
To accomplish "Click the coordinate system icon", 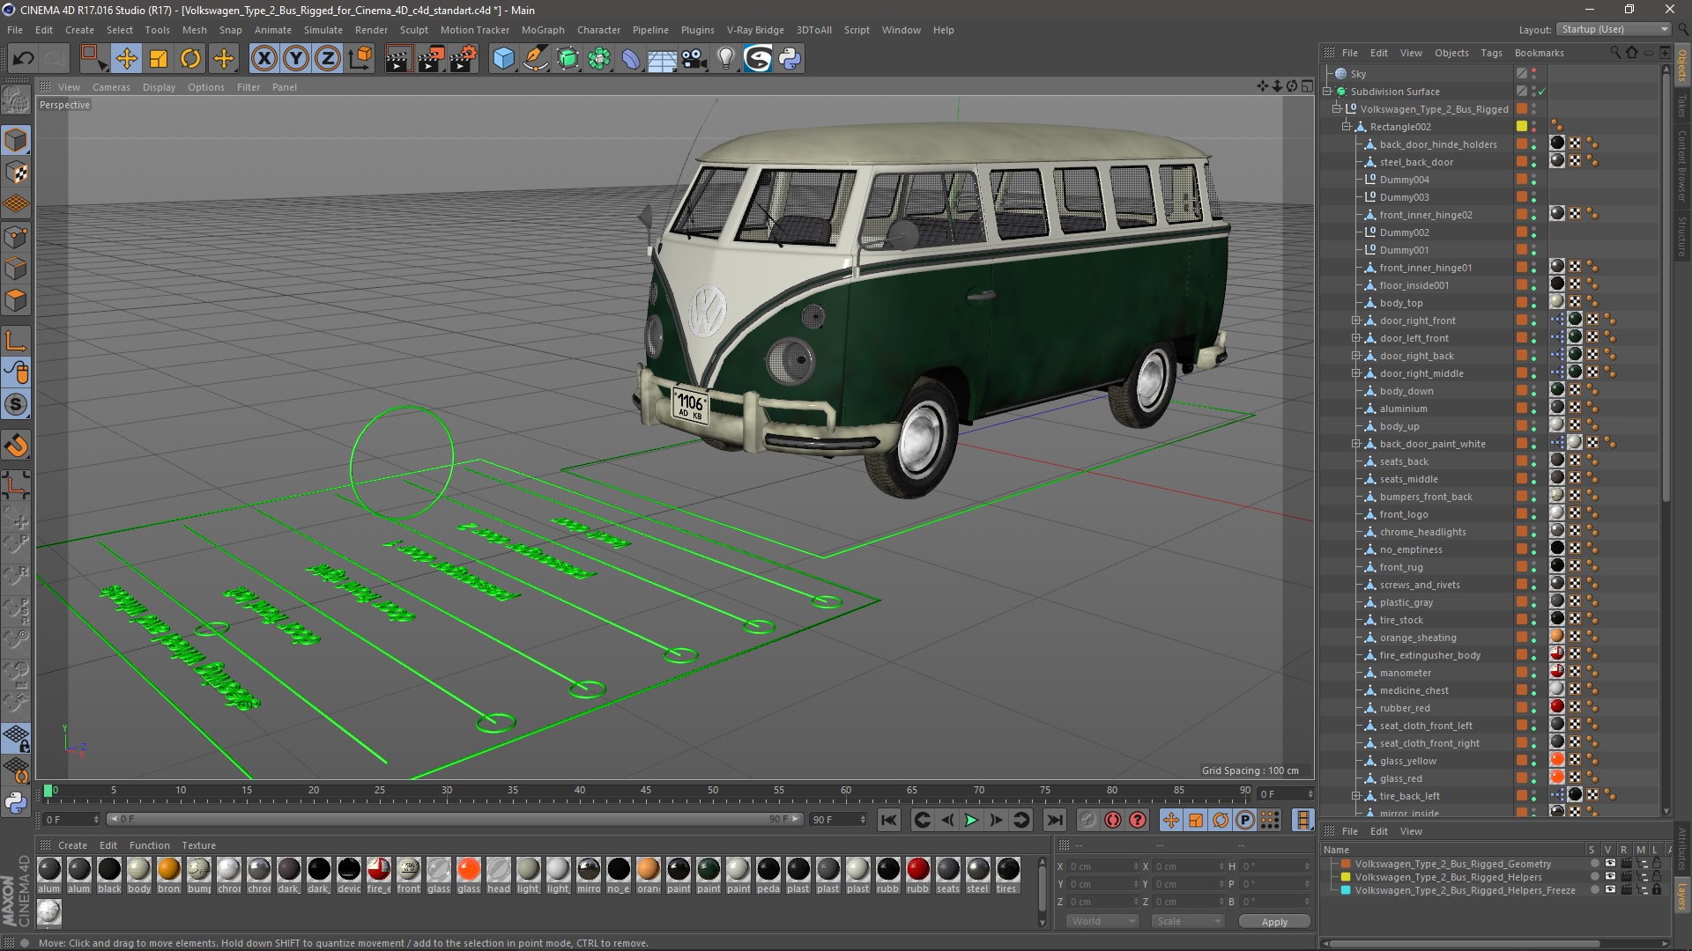I will [360, 59].
